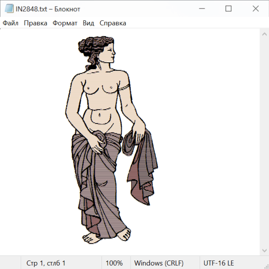Click the IN2848.txt – Блокнот title text

48,9
